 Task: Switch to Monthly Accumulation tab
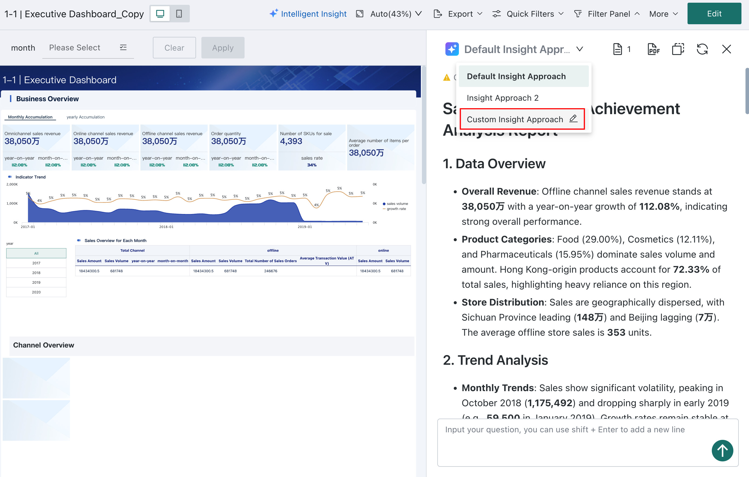(30, 117)
